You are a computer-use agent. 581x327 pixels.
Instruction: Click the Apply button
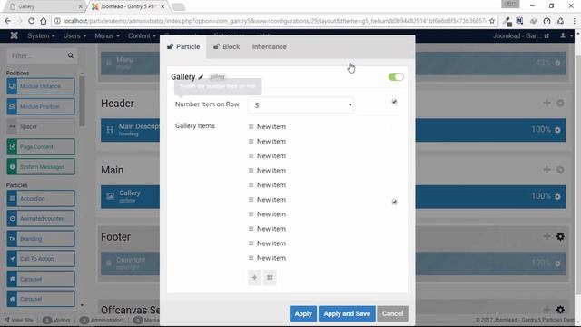303,313
